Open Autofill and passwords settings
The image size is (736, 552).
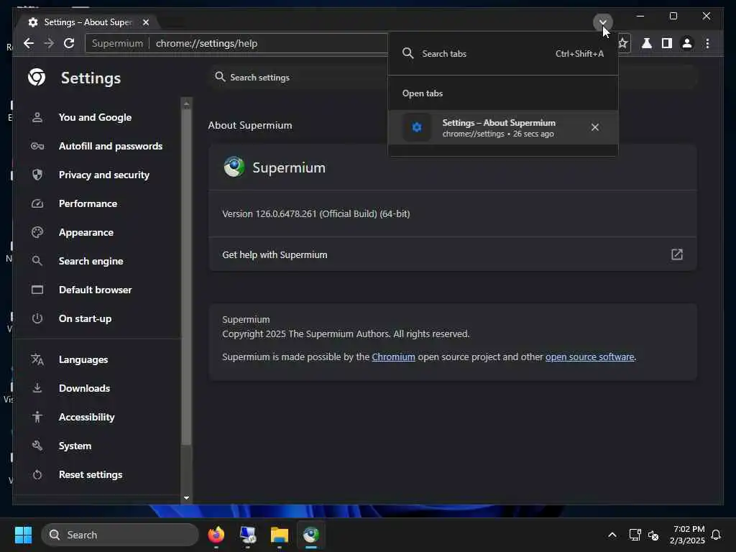click(110, 146)
